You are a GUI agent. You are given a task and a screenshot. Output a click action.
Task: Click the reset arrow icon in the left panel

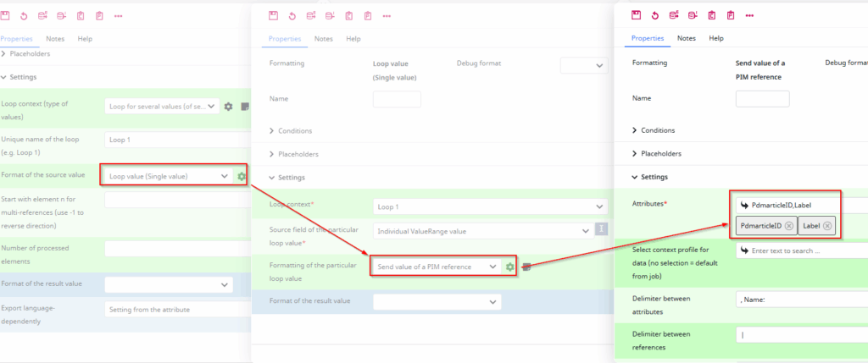click(x=24, y=15)
